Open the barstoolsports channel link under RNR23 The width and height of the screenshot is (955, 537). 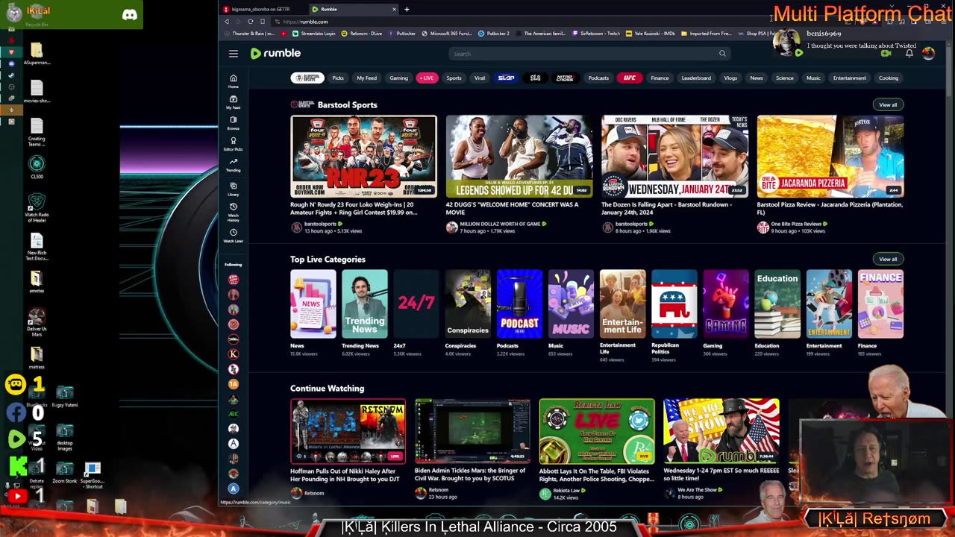321,224
